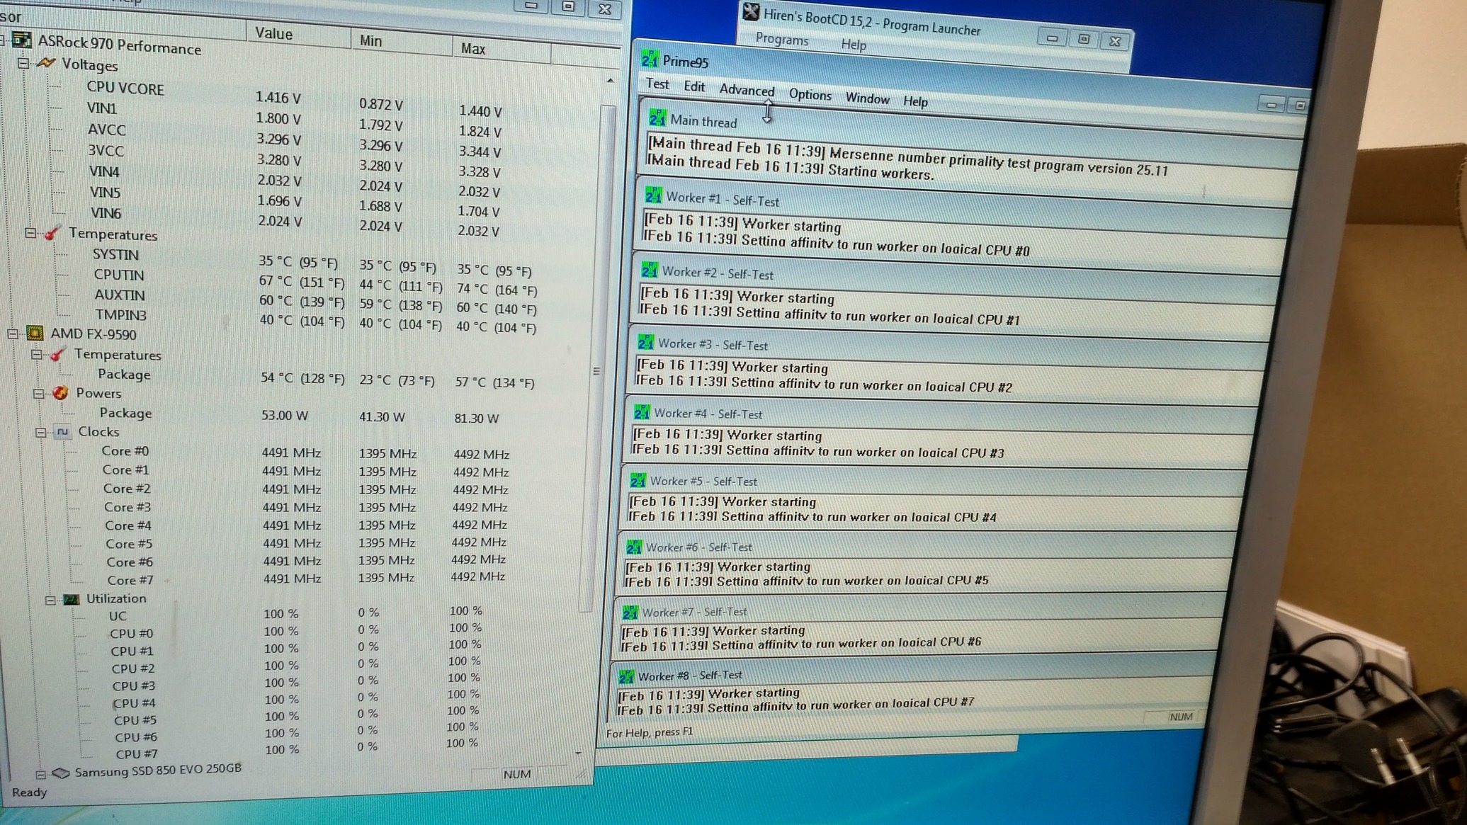Collapse the Clocks tree node
The width and height of the screenshot is (1467, 825).
(x=41, y=431)
